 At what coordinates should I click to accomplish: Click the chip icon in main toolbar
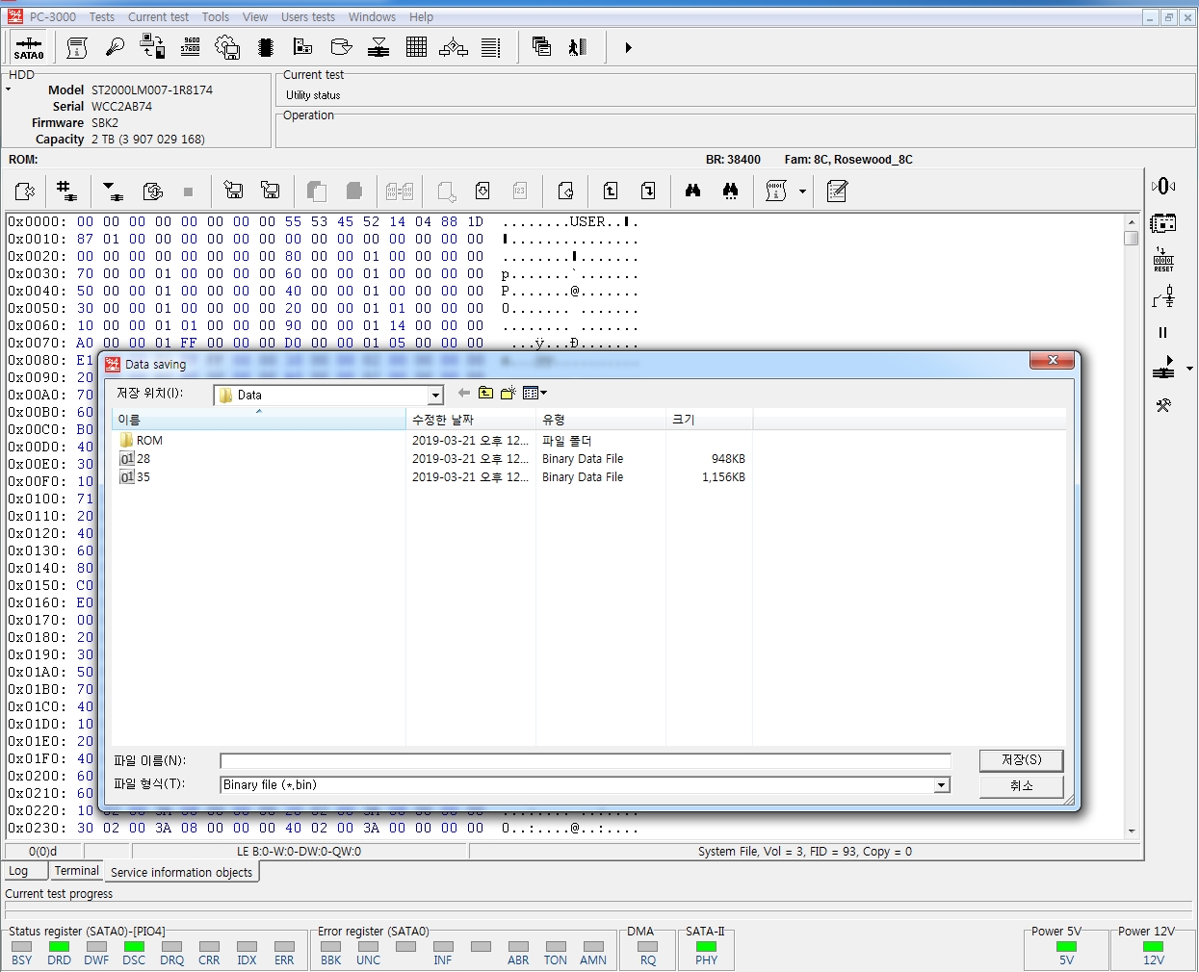(266, 47)
